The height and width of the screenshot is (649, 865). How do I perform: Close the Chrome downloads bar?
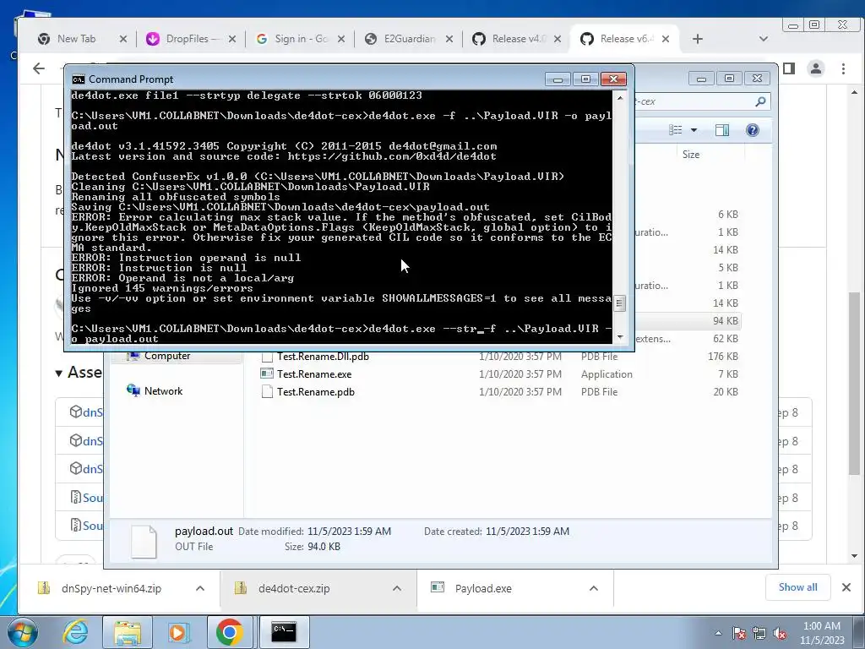coord(846,587)
